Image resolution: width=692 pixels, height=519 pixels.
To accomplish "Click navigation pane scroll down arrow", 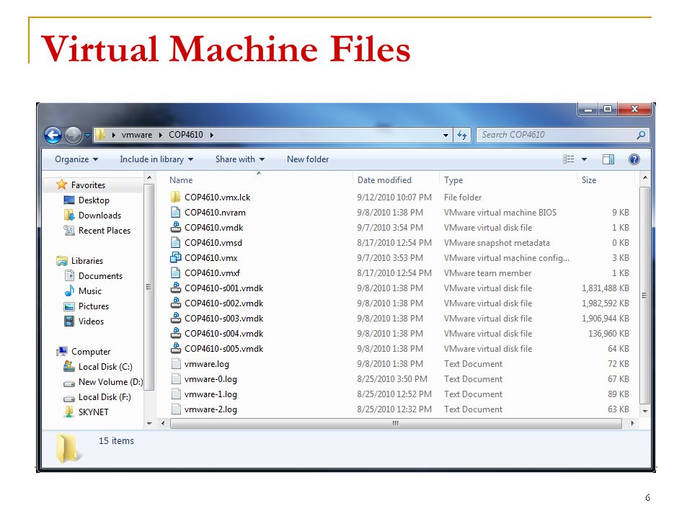I will pyautogui.click(x=149, y=423).
